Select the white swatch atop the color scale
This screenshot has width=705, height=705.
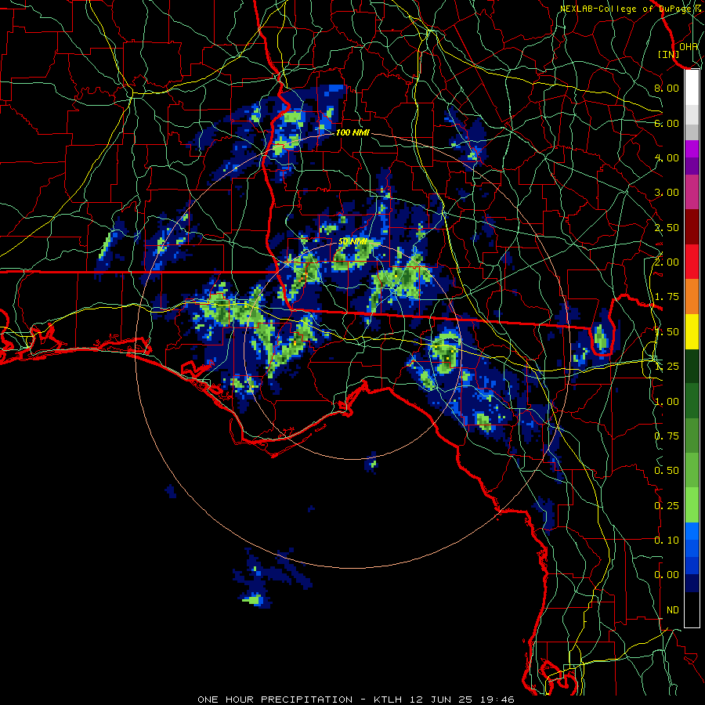click(x=692, y=87)
